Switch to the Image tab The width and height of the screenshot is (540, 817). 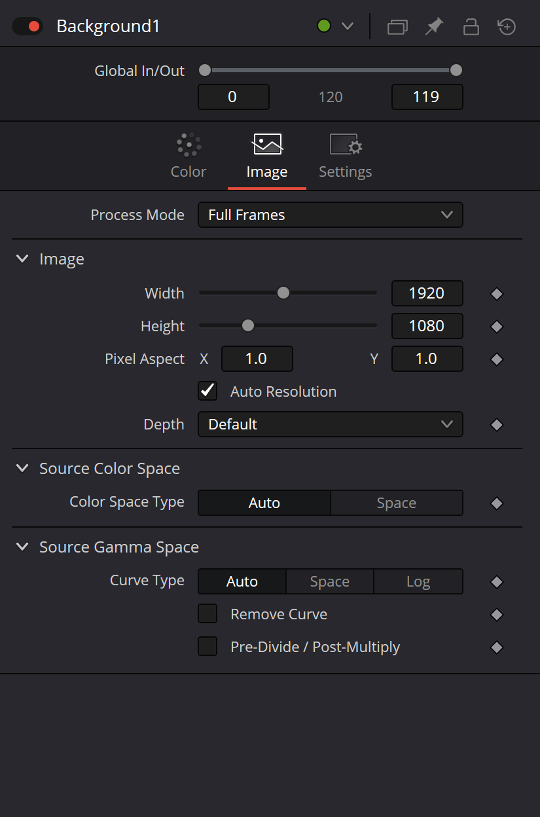(x=267, y=156)
